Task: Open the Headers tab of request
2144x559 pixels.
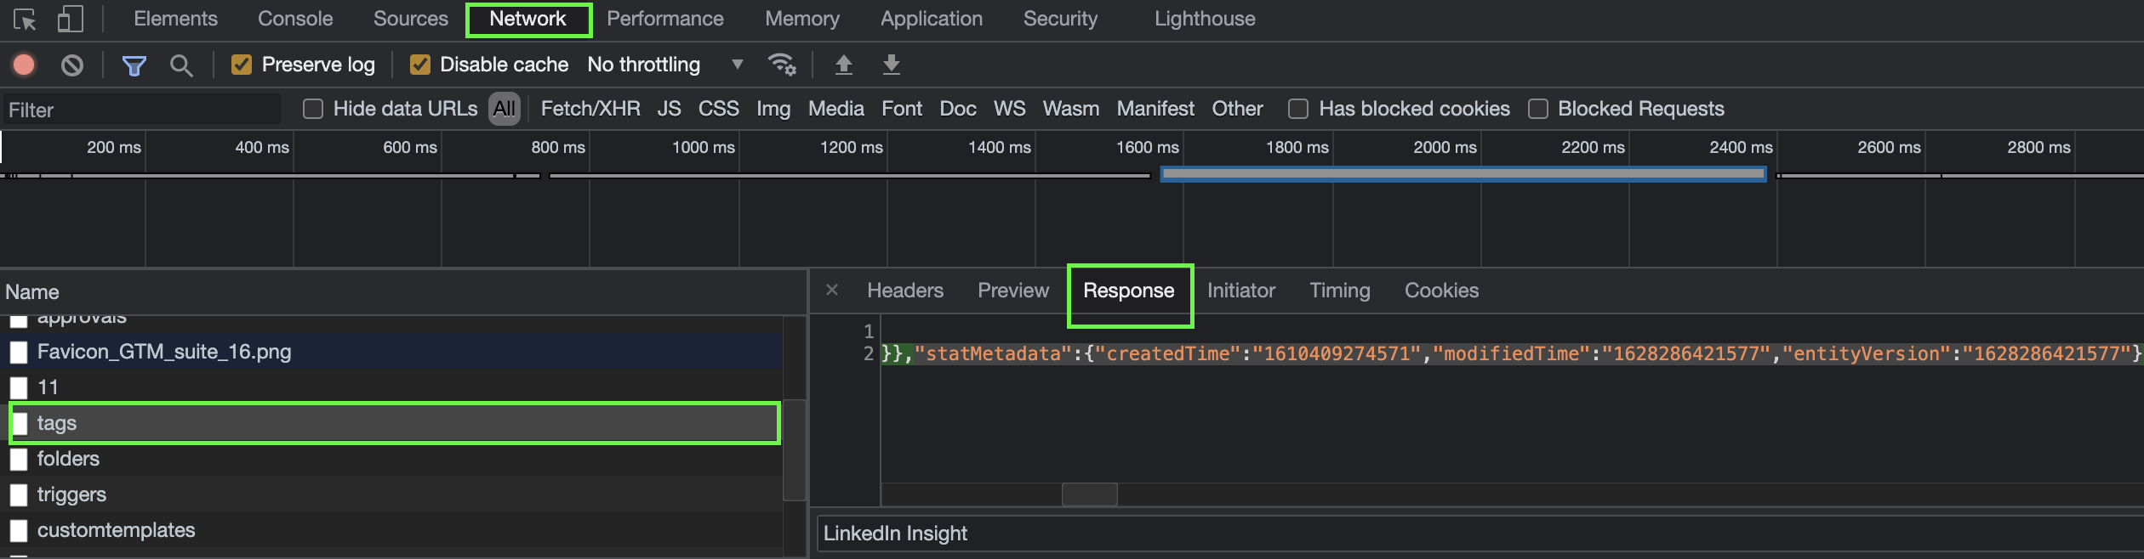Action: pos(905,291)
